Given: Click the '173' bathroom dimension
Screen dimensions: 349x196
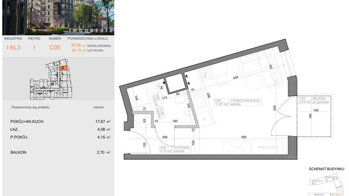Looking at the screenshot, I should 164,98.
